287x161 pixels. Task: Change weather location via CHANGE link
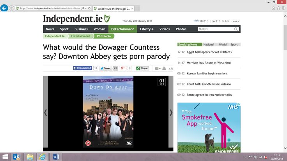pyautogui.click(x=236, y=21)
